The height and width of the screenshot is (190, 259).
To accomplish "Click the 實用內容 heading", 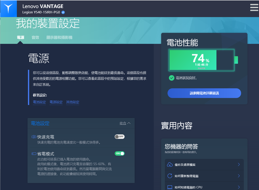I will (177, 126).
